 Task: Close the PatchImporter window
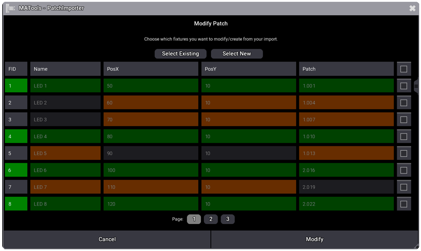(413, 8)
